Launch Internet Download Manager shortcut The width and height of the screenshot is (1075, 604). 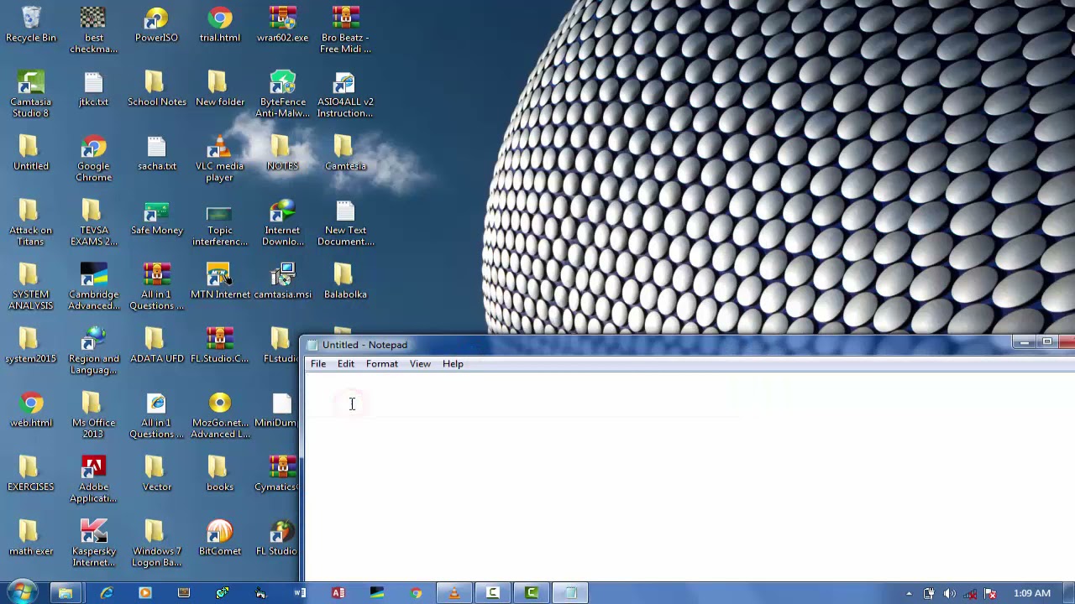282,223
